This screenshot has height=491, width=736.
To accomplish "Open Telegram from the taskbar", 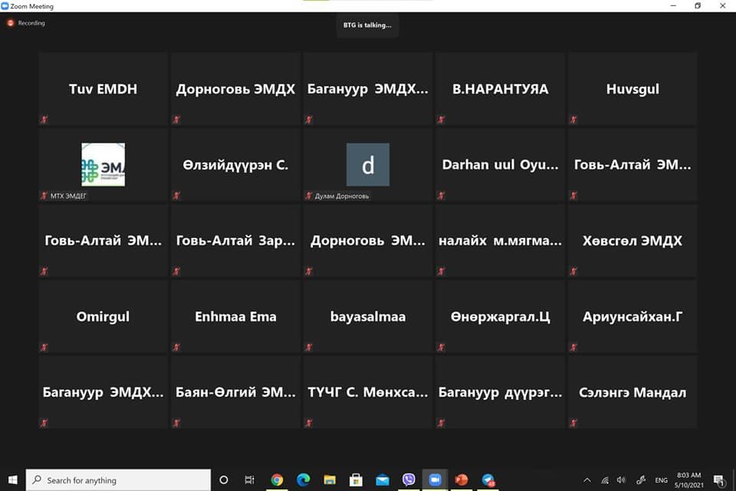I will point(488,480).
